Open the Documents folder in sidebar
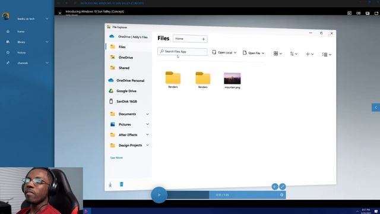 point(127,114)
